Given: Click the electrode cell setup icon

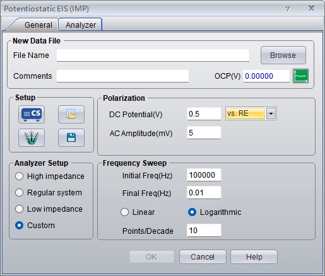Looking at the screenshot, I should [32, 137].
